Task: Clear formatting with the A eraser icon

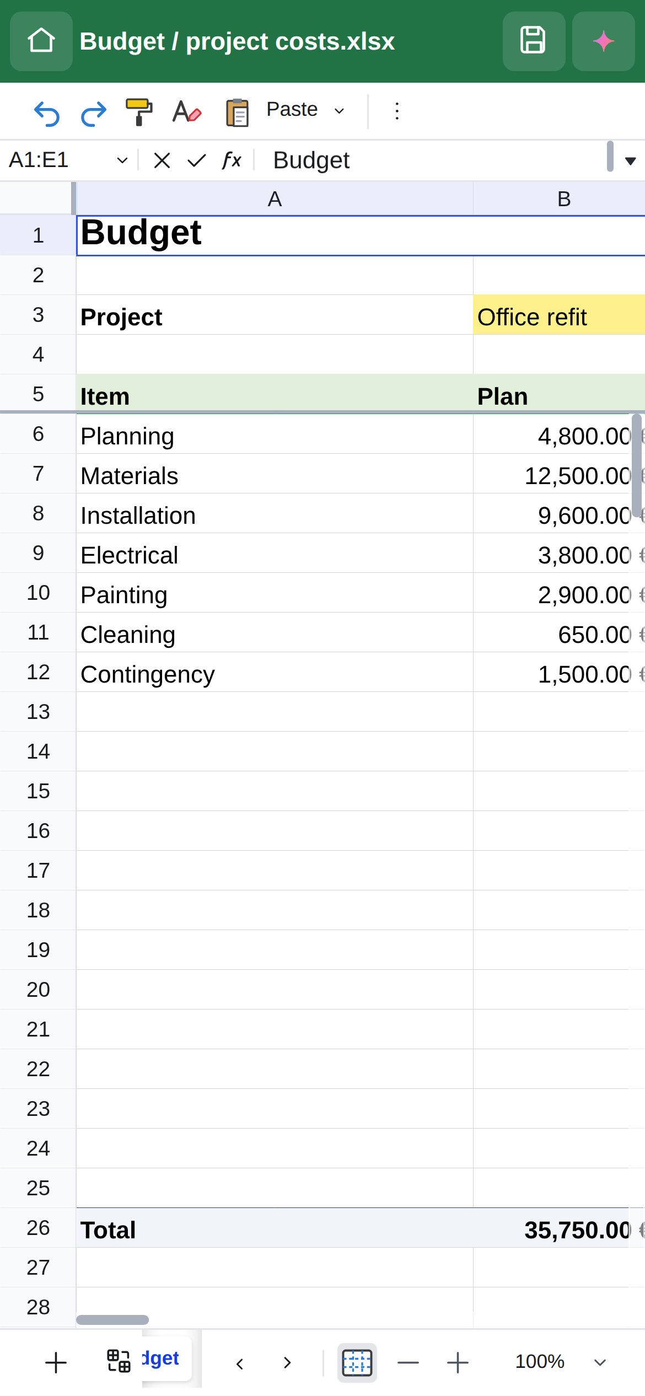Action: 187,112
